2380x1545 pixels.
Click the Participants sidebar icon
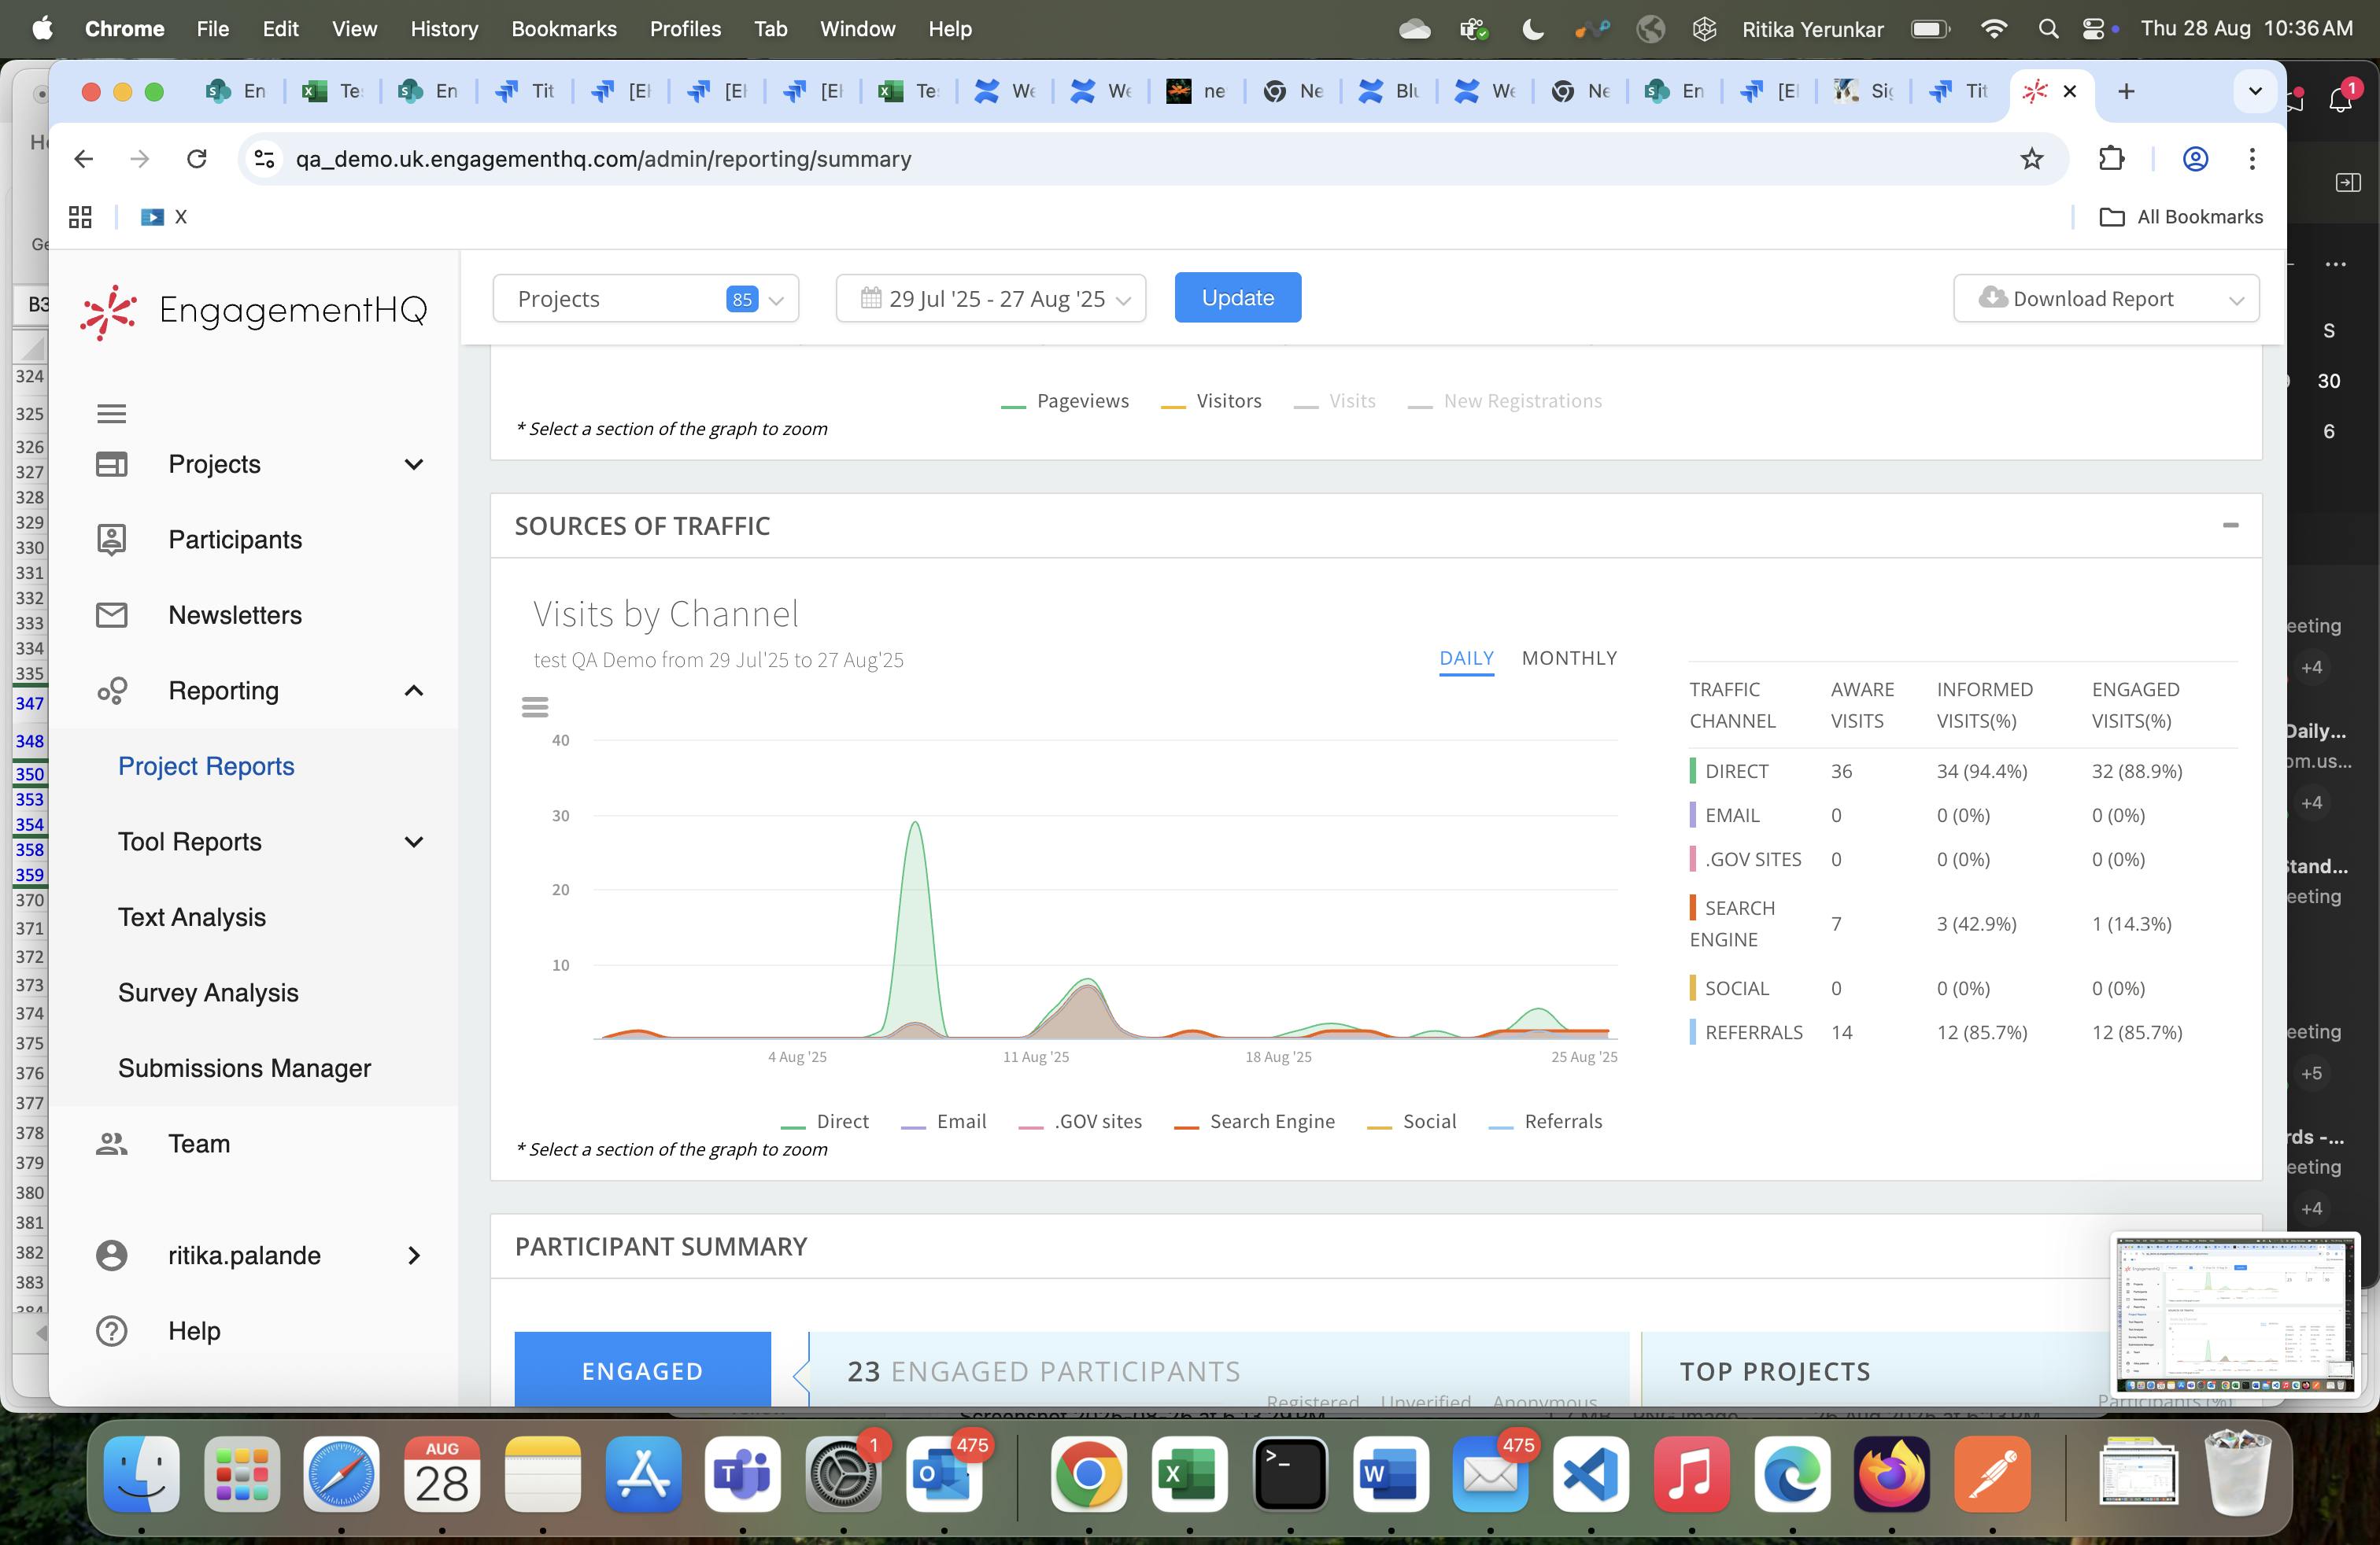click(111, 540)
